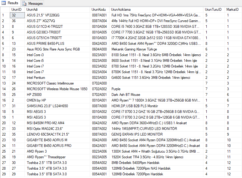This screenshot has height=178, width=242.
Task: Click cell ASUS 27" XG27VQ
Action: pos(57,21)
